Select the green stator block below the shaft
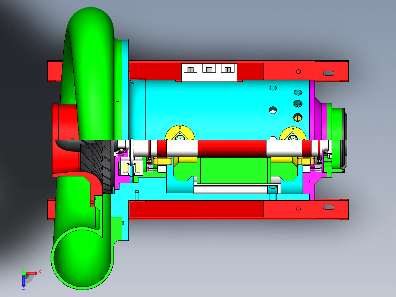The height and width of the screenshot is (297, 396). click(234, 170)
